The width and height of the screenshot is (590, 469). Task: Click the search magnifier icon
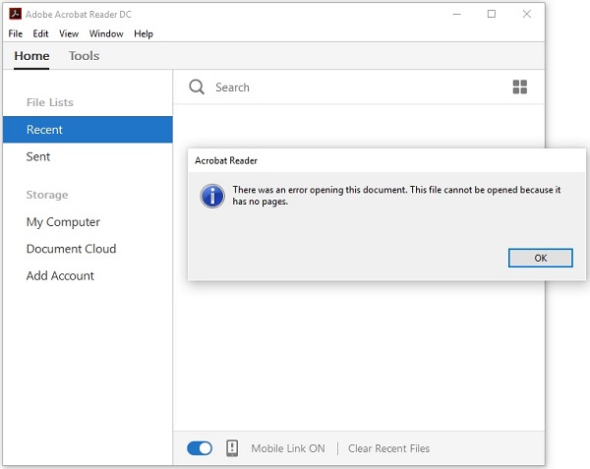pos(197,87)
